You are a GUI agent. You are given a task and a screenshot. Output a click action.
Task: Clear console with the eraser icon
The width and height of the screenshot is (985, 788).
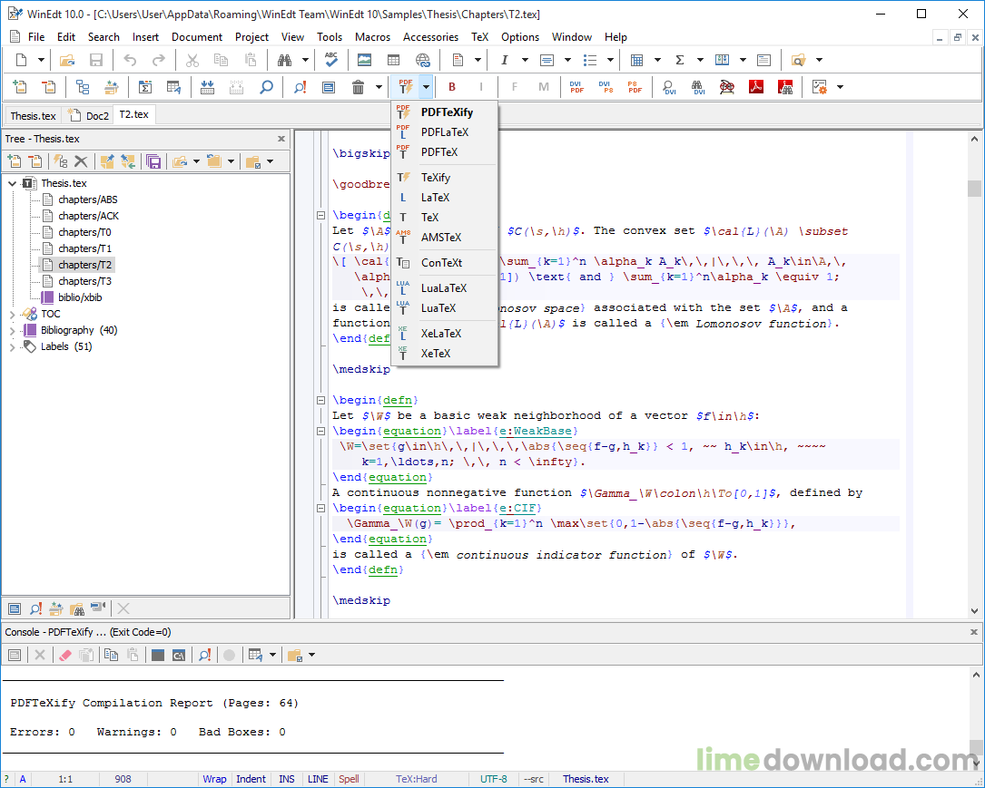64,655
